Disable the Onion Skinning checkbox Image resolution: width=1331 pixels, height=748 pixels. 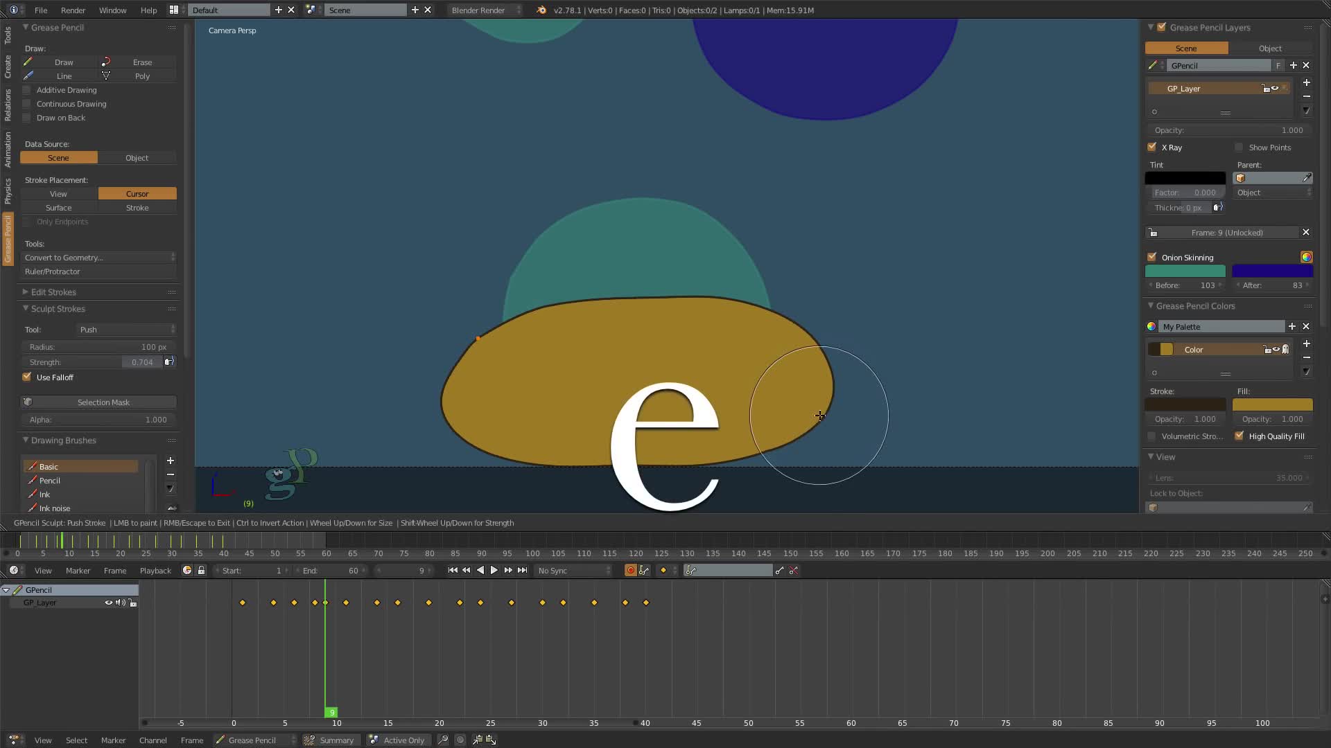pos(1152,257)
